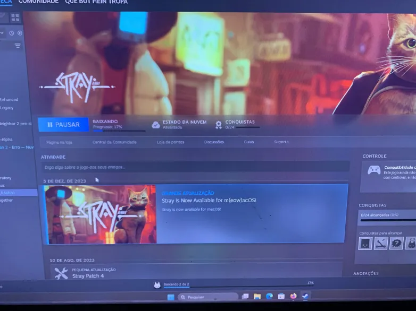
Task: Click the ready-to-play filter icon
Action: point(20,33)
